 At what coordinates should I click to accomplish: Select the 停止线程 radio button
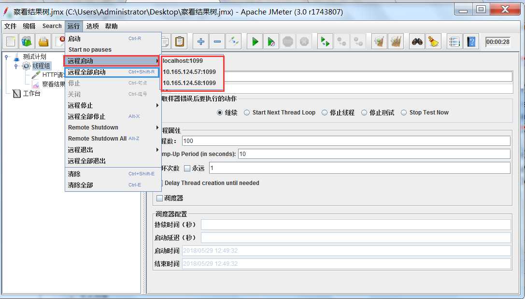click(325, 113)
